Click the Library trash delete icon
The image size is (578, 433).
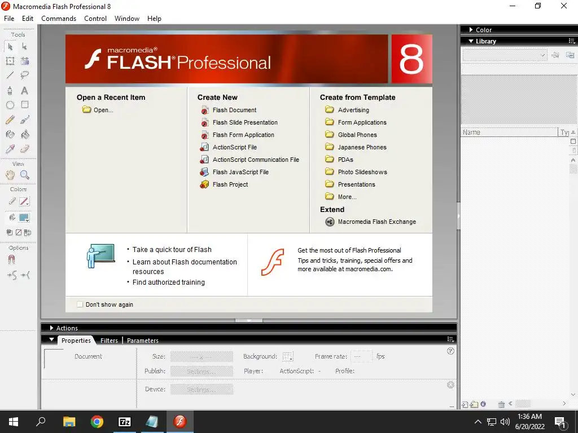(501, 404)
